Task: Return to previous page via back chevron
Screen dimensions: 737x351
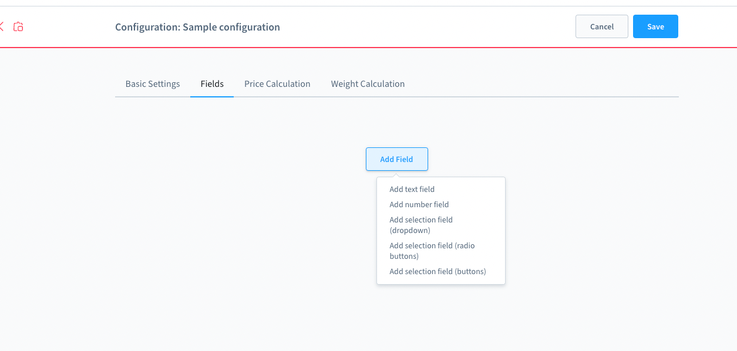Action: click(x=2, y=26)
